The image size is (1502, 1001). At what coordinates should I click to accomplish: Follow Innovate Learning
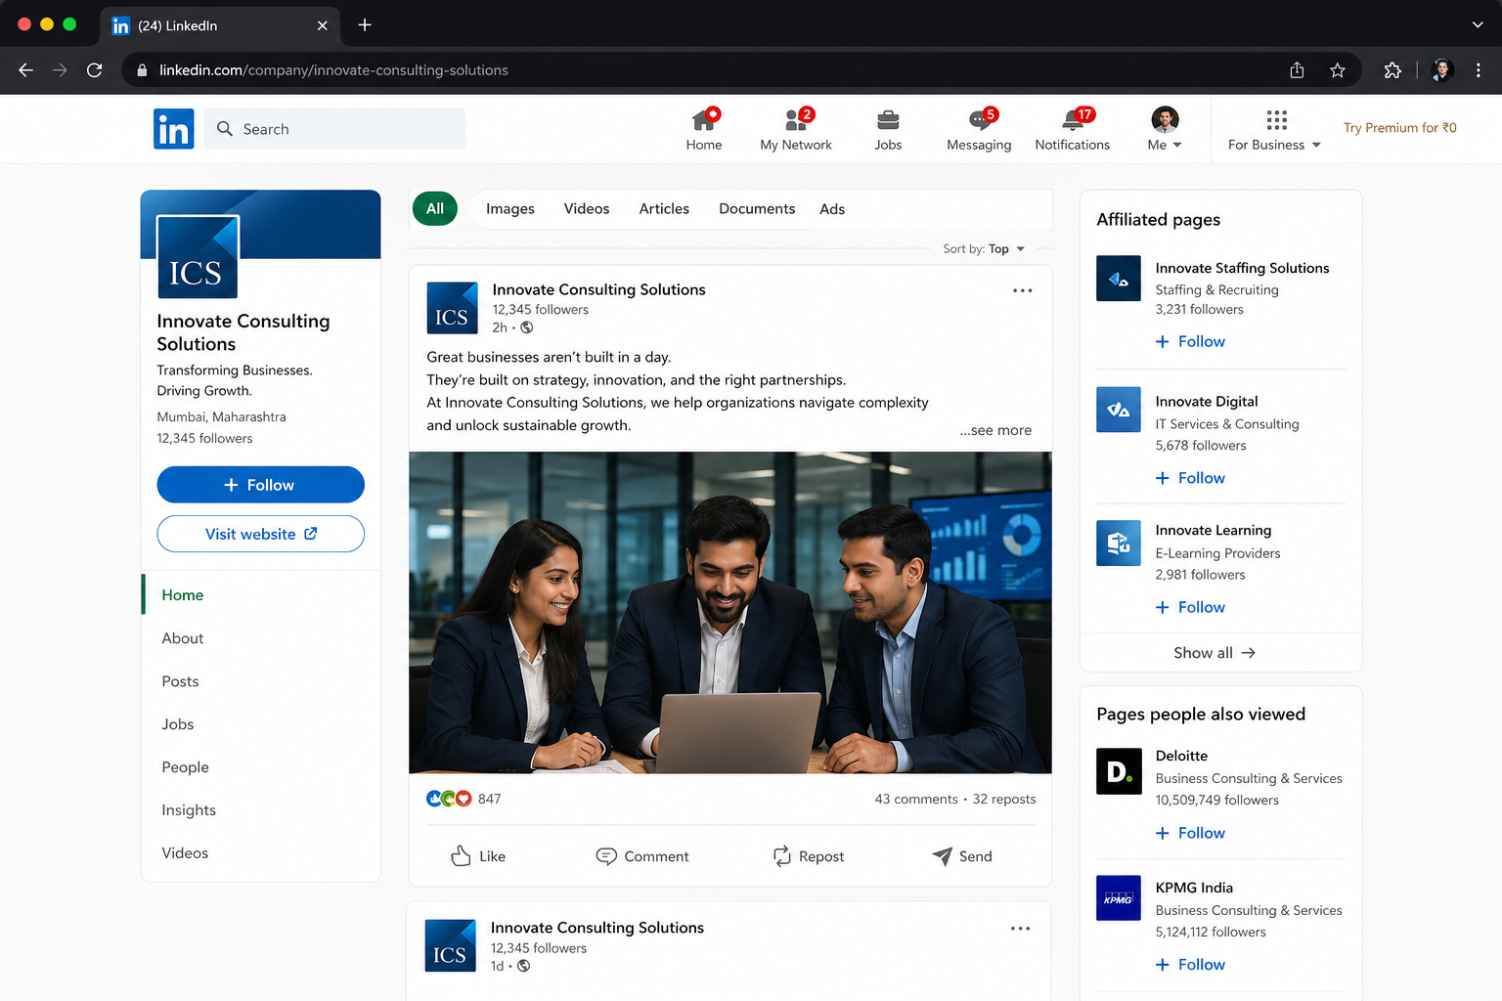coord(1190,607)
